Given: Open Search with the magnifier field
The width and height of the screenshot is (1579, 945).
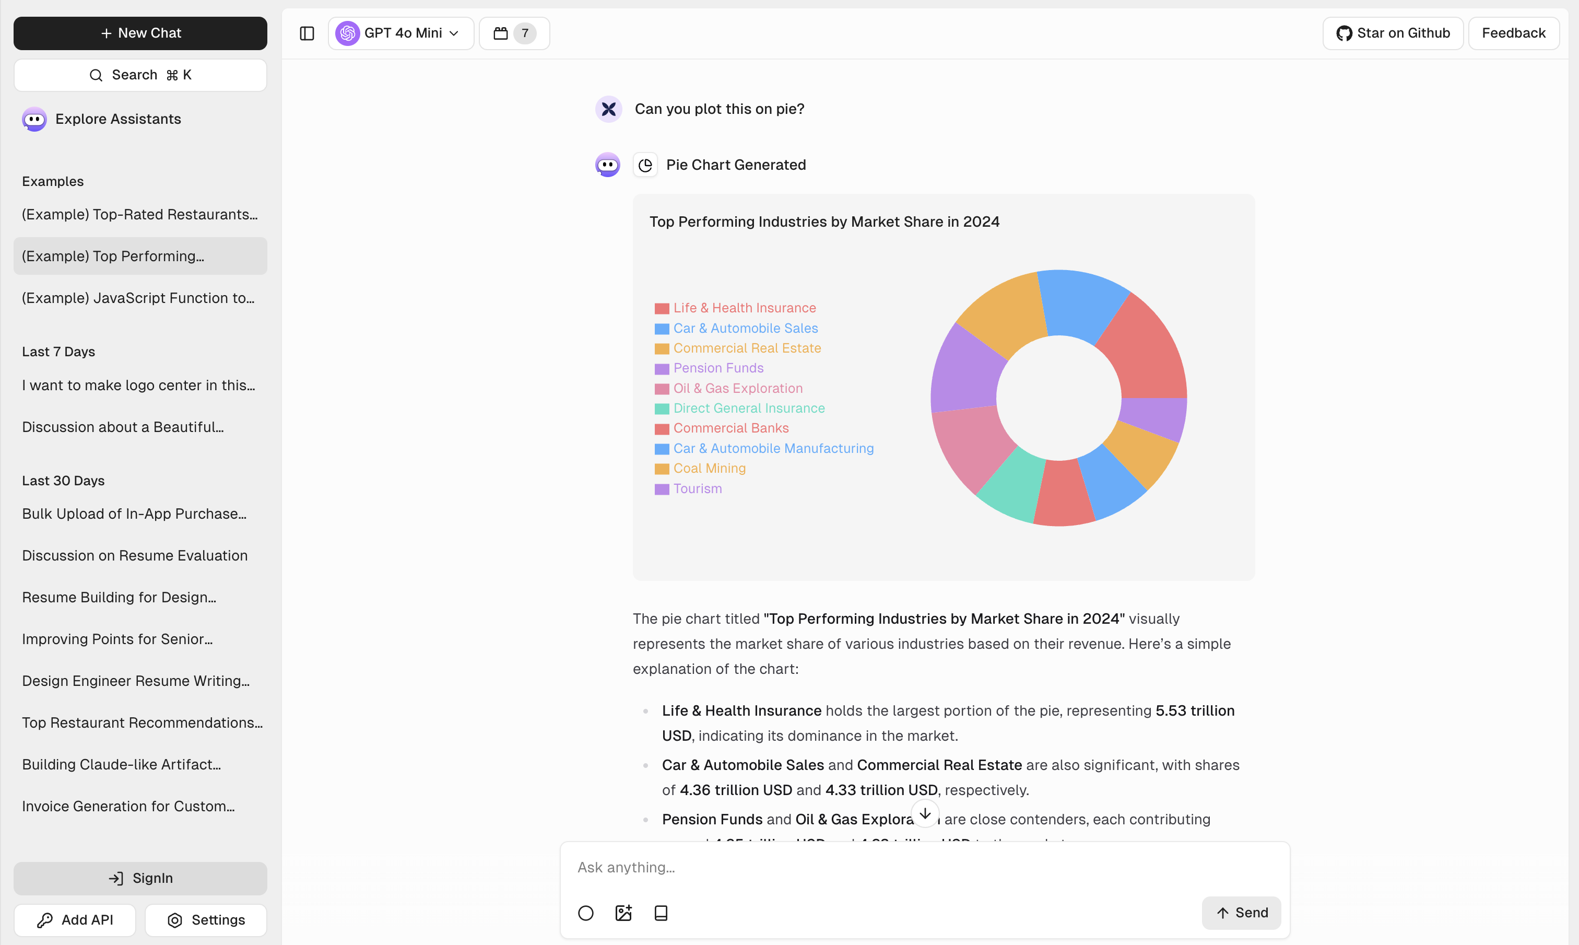Looking at the screenshot, I should tap(140, 75).
